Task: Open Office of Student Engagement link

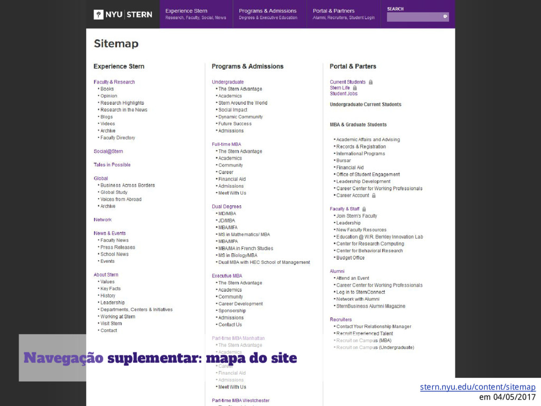Action: (368, 174)
